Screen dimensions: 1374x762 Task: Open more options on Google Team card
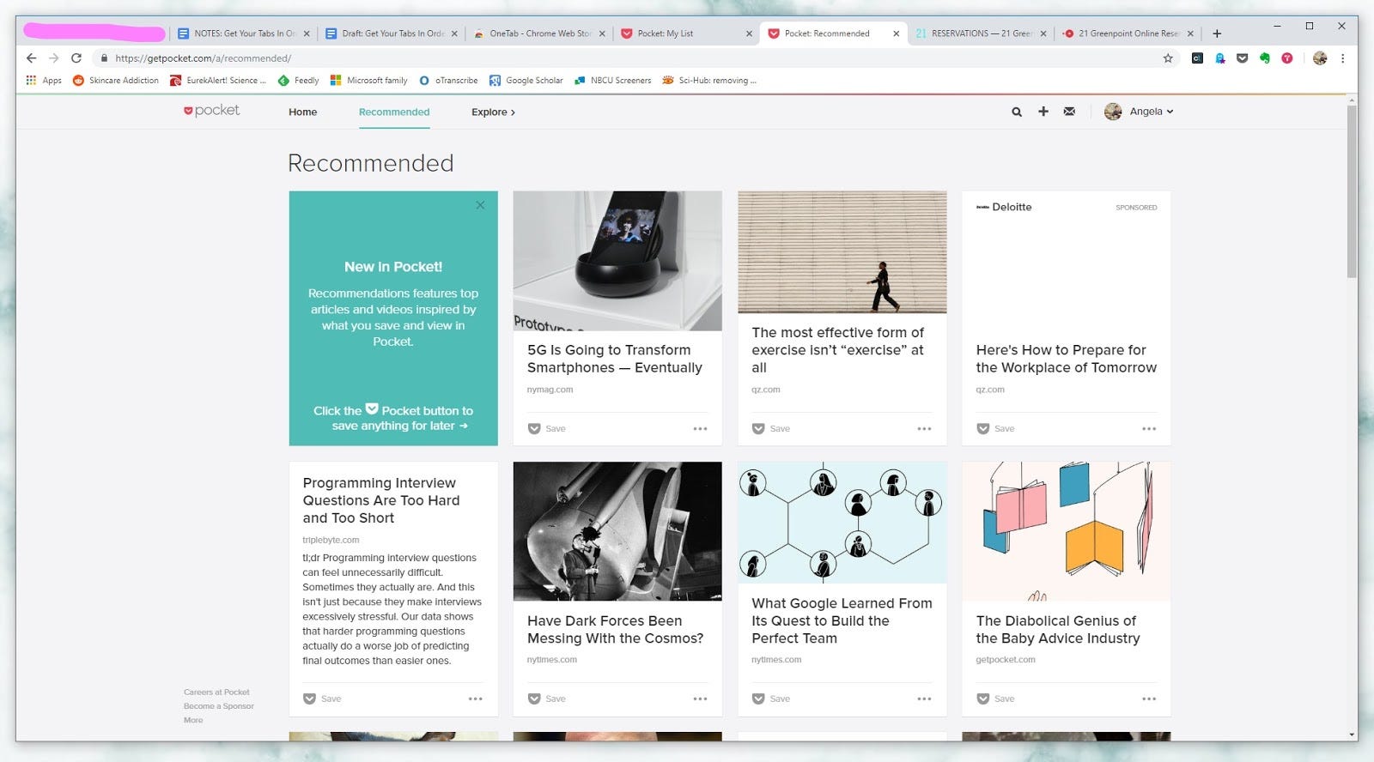[924, 698]
